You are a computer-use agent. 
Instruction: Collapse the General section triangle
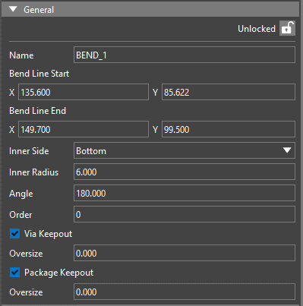click(13, 9)
